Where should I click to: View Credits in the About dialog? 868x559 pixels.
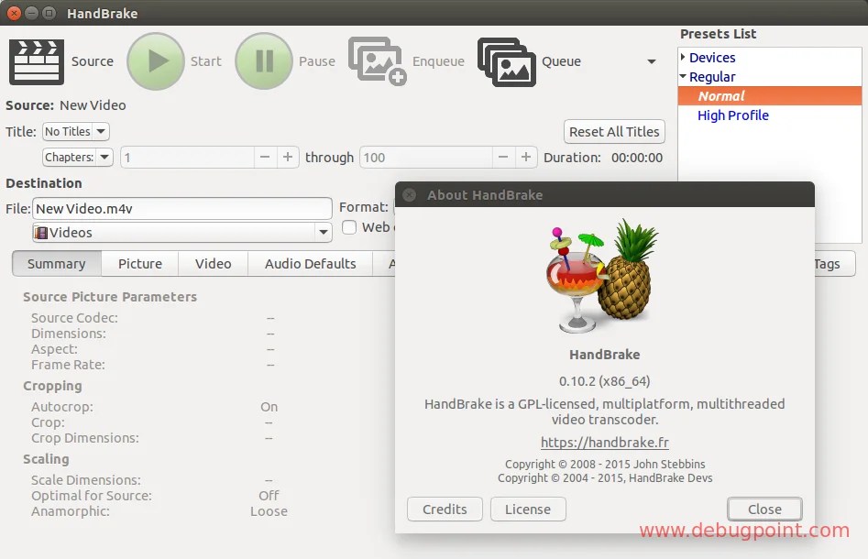445,509
